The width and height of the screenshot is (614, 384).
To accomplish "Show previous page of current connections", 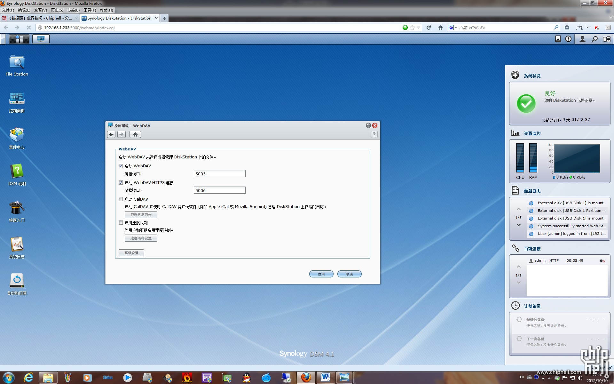I will pyautogui.click(x=519, y=267).
